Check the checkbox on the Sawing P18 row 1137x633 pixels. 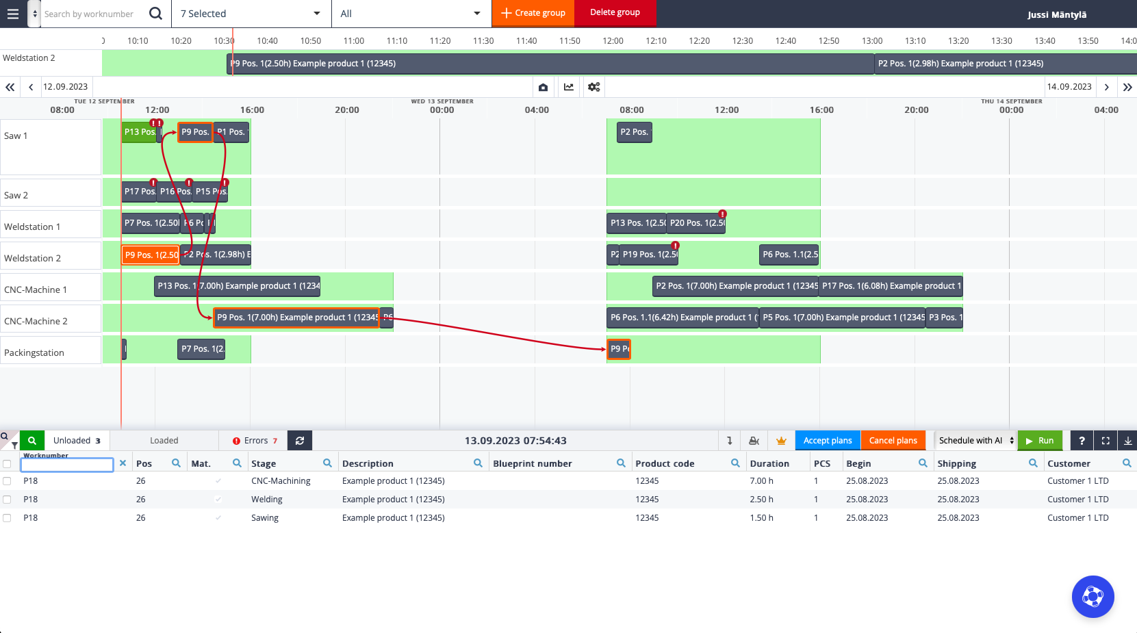tap(7, 518)
